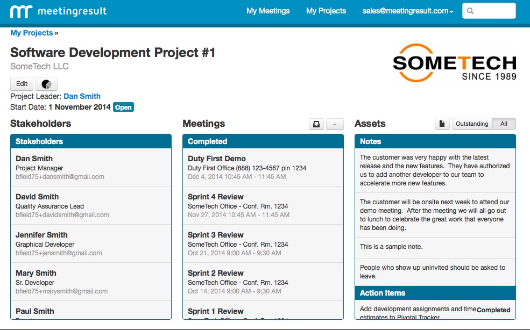Image resolution: width=530 pixels, height=330 pixels.
Task: Add a new meeting with plus button
Action: click(335, 124)
